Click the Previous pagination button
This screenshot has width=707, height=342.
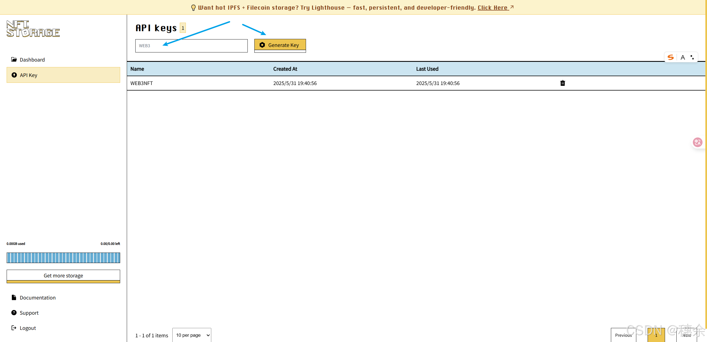[x=623, y=335]
